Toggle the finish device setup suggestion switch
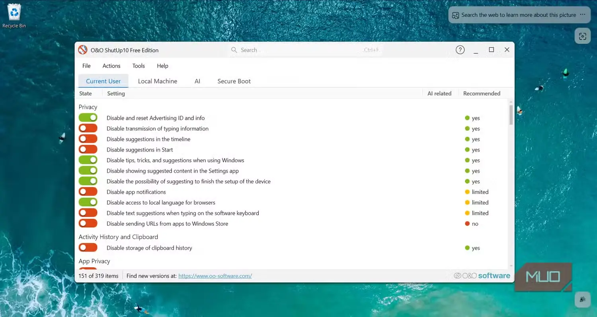 point(88,181)
